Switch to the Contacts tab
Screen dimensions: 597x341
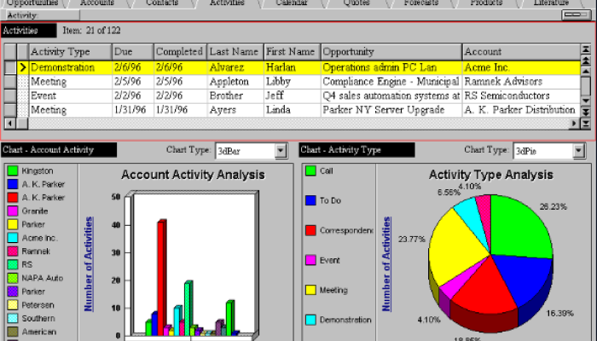click(162, 3)
